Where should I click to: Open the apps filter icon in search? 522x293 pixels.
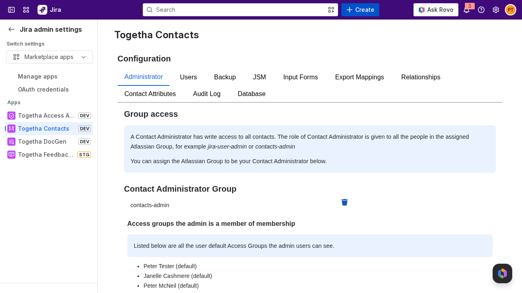coord(331,10)
